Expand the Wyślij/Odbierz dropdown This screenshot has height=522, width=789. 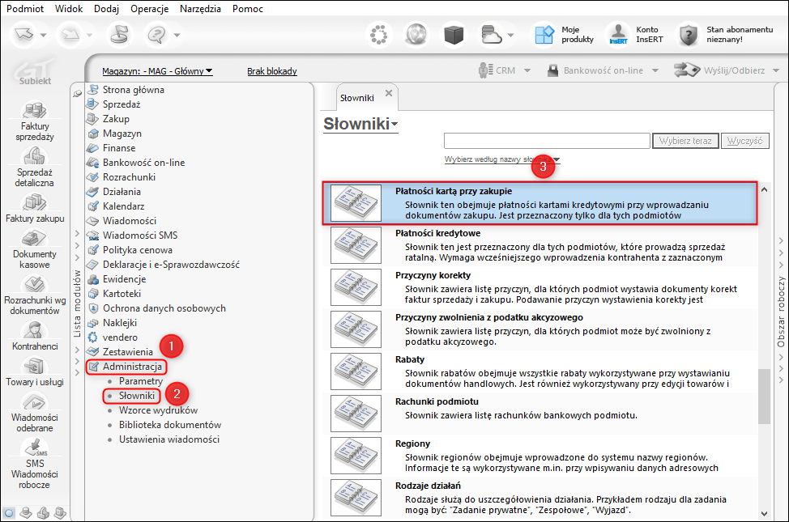776,71
